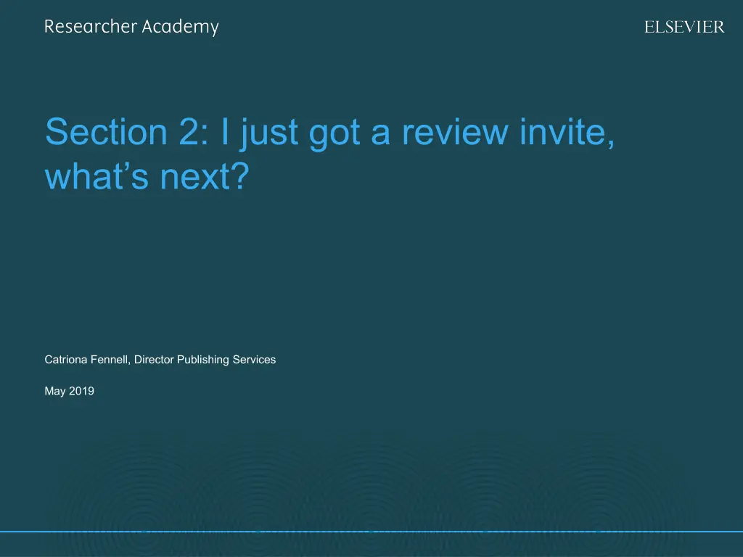743x557 pixels.
Task: Click the Researcher Academy logo
Action: coord(131,28)
